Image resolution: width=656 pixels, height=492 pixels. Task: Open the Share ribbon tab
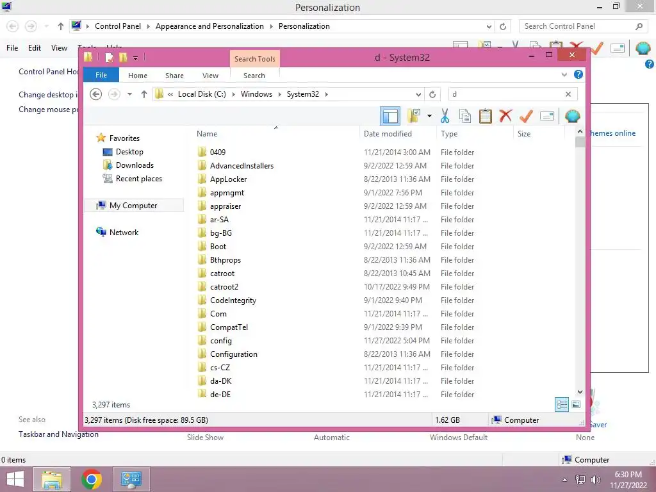pyautogui.click(x=174, y=76)
